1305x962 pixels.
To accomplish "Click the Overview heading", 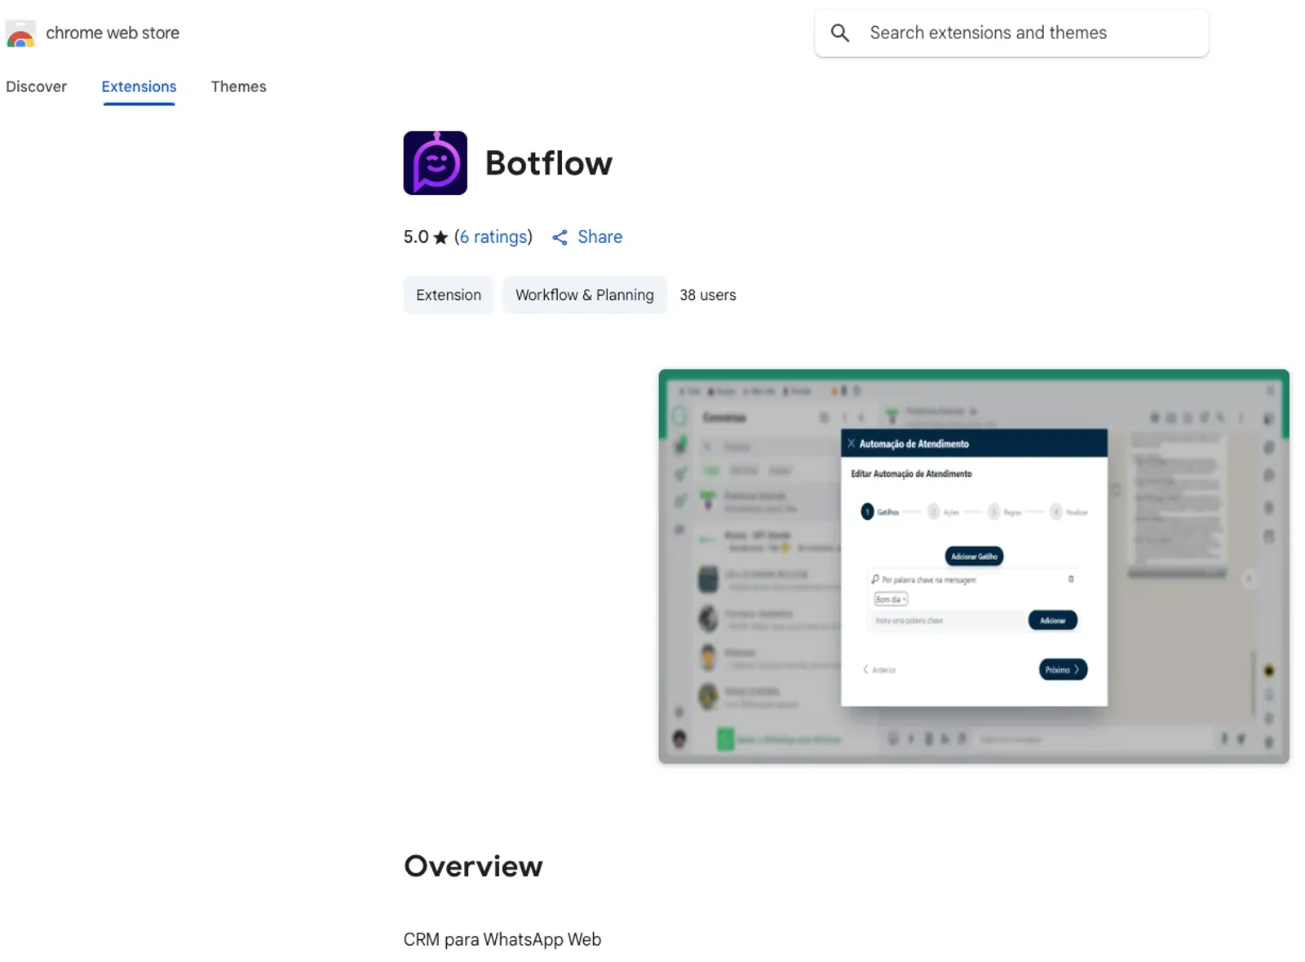I will click(473, 866).
